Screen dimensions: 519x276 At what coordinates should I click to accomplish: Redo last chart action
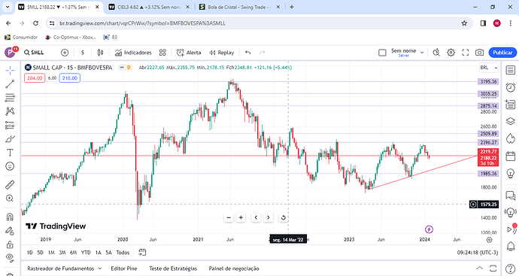tap(263, 53)
